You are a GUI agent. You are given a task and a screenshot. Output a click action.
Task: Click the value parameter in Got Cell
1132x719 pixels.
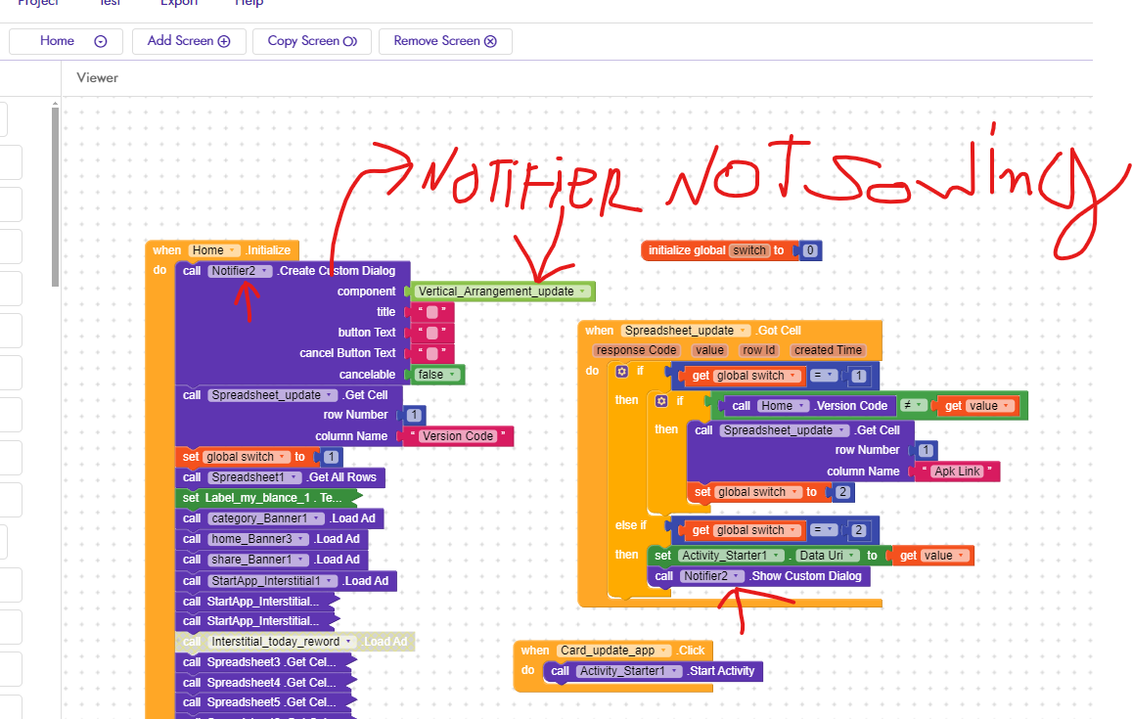pyautogui.click(x=709, y=350)
